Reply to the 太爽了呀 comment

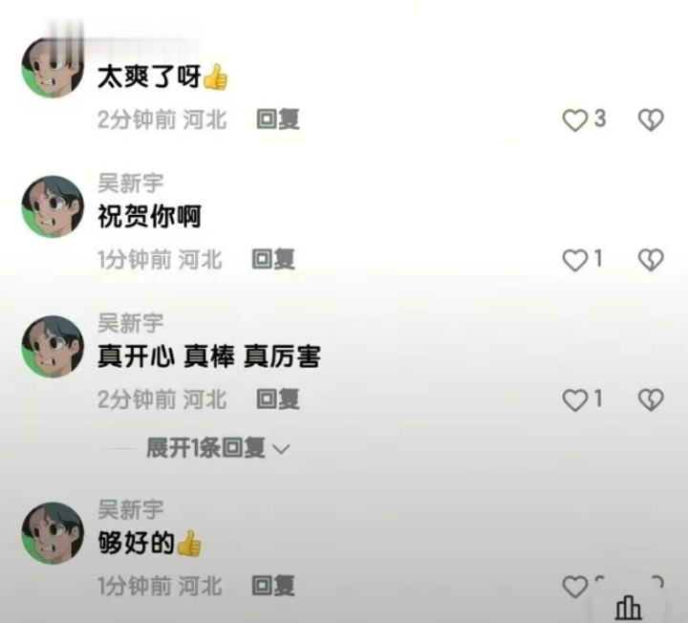point(278,119)
